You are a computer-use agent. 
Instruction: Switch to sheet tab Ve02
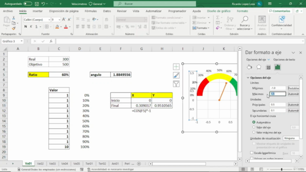pos(40,163)
